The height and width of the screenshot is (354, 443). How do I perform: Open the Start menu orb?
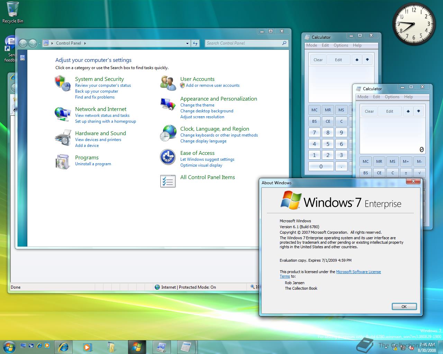[9, 346]
